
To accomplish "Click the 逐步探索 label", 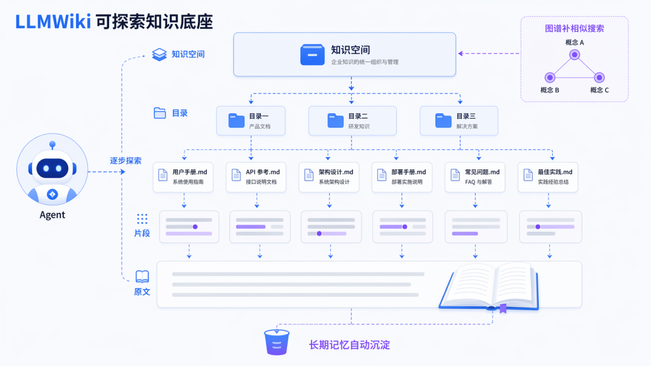I will coord(126,161).
